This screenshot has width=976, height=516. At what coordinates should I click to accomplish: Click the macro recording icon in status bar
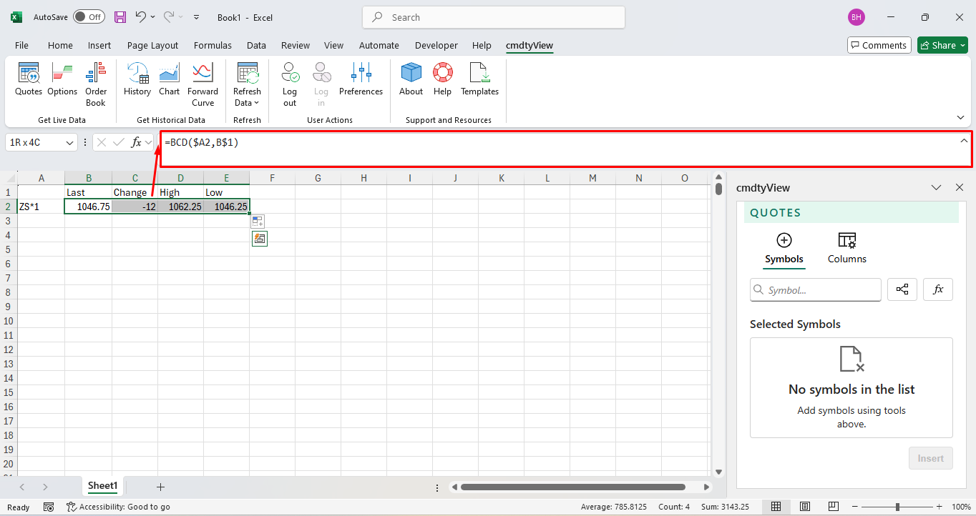click(x=49, y=507)
